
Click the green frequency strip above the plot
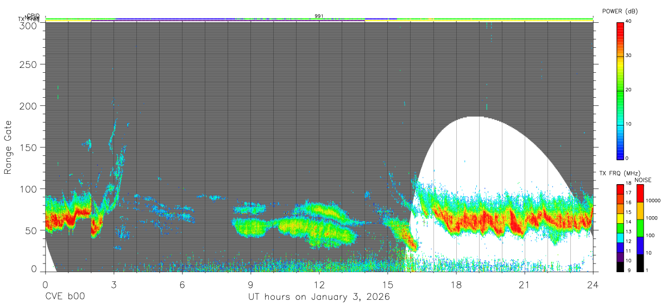tap(319, 20)
